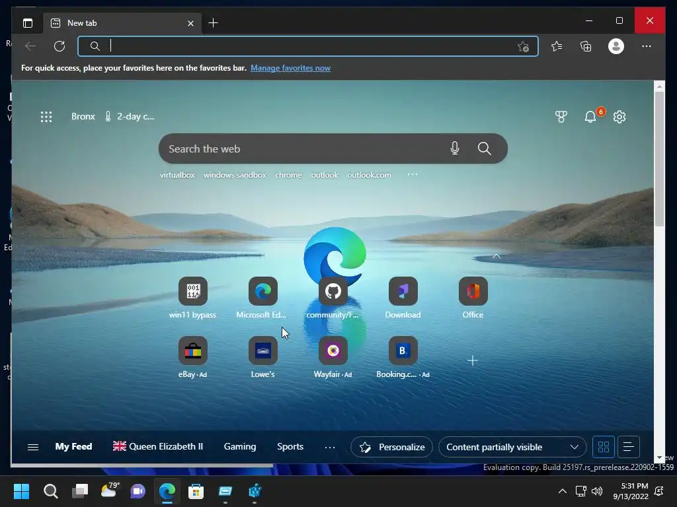Select virtualbox search suggestion
Viewport: 677px width, 507px height.
click(177, 175)
